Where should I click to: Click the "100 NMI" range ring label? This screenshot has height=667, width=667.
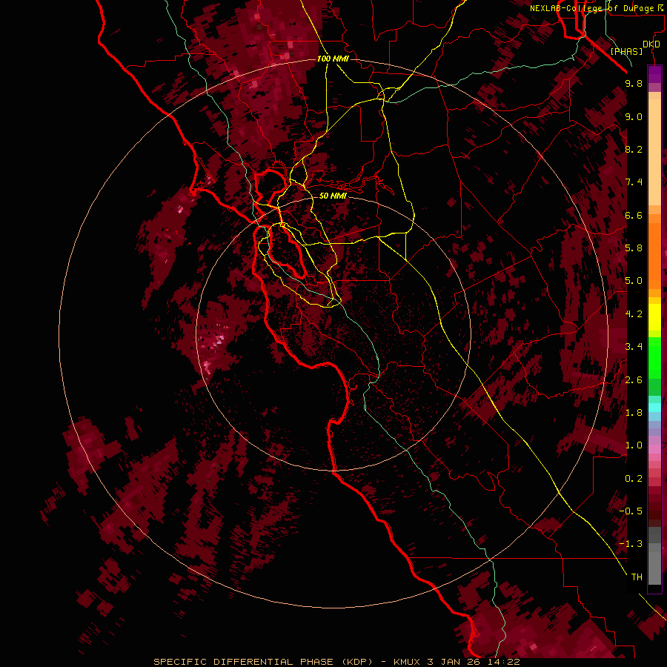tap(333, 59)
